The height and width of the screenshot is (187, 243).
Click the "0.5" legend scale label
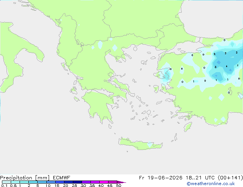(13, 185)
